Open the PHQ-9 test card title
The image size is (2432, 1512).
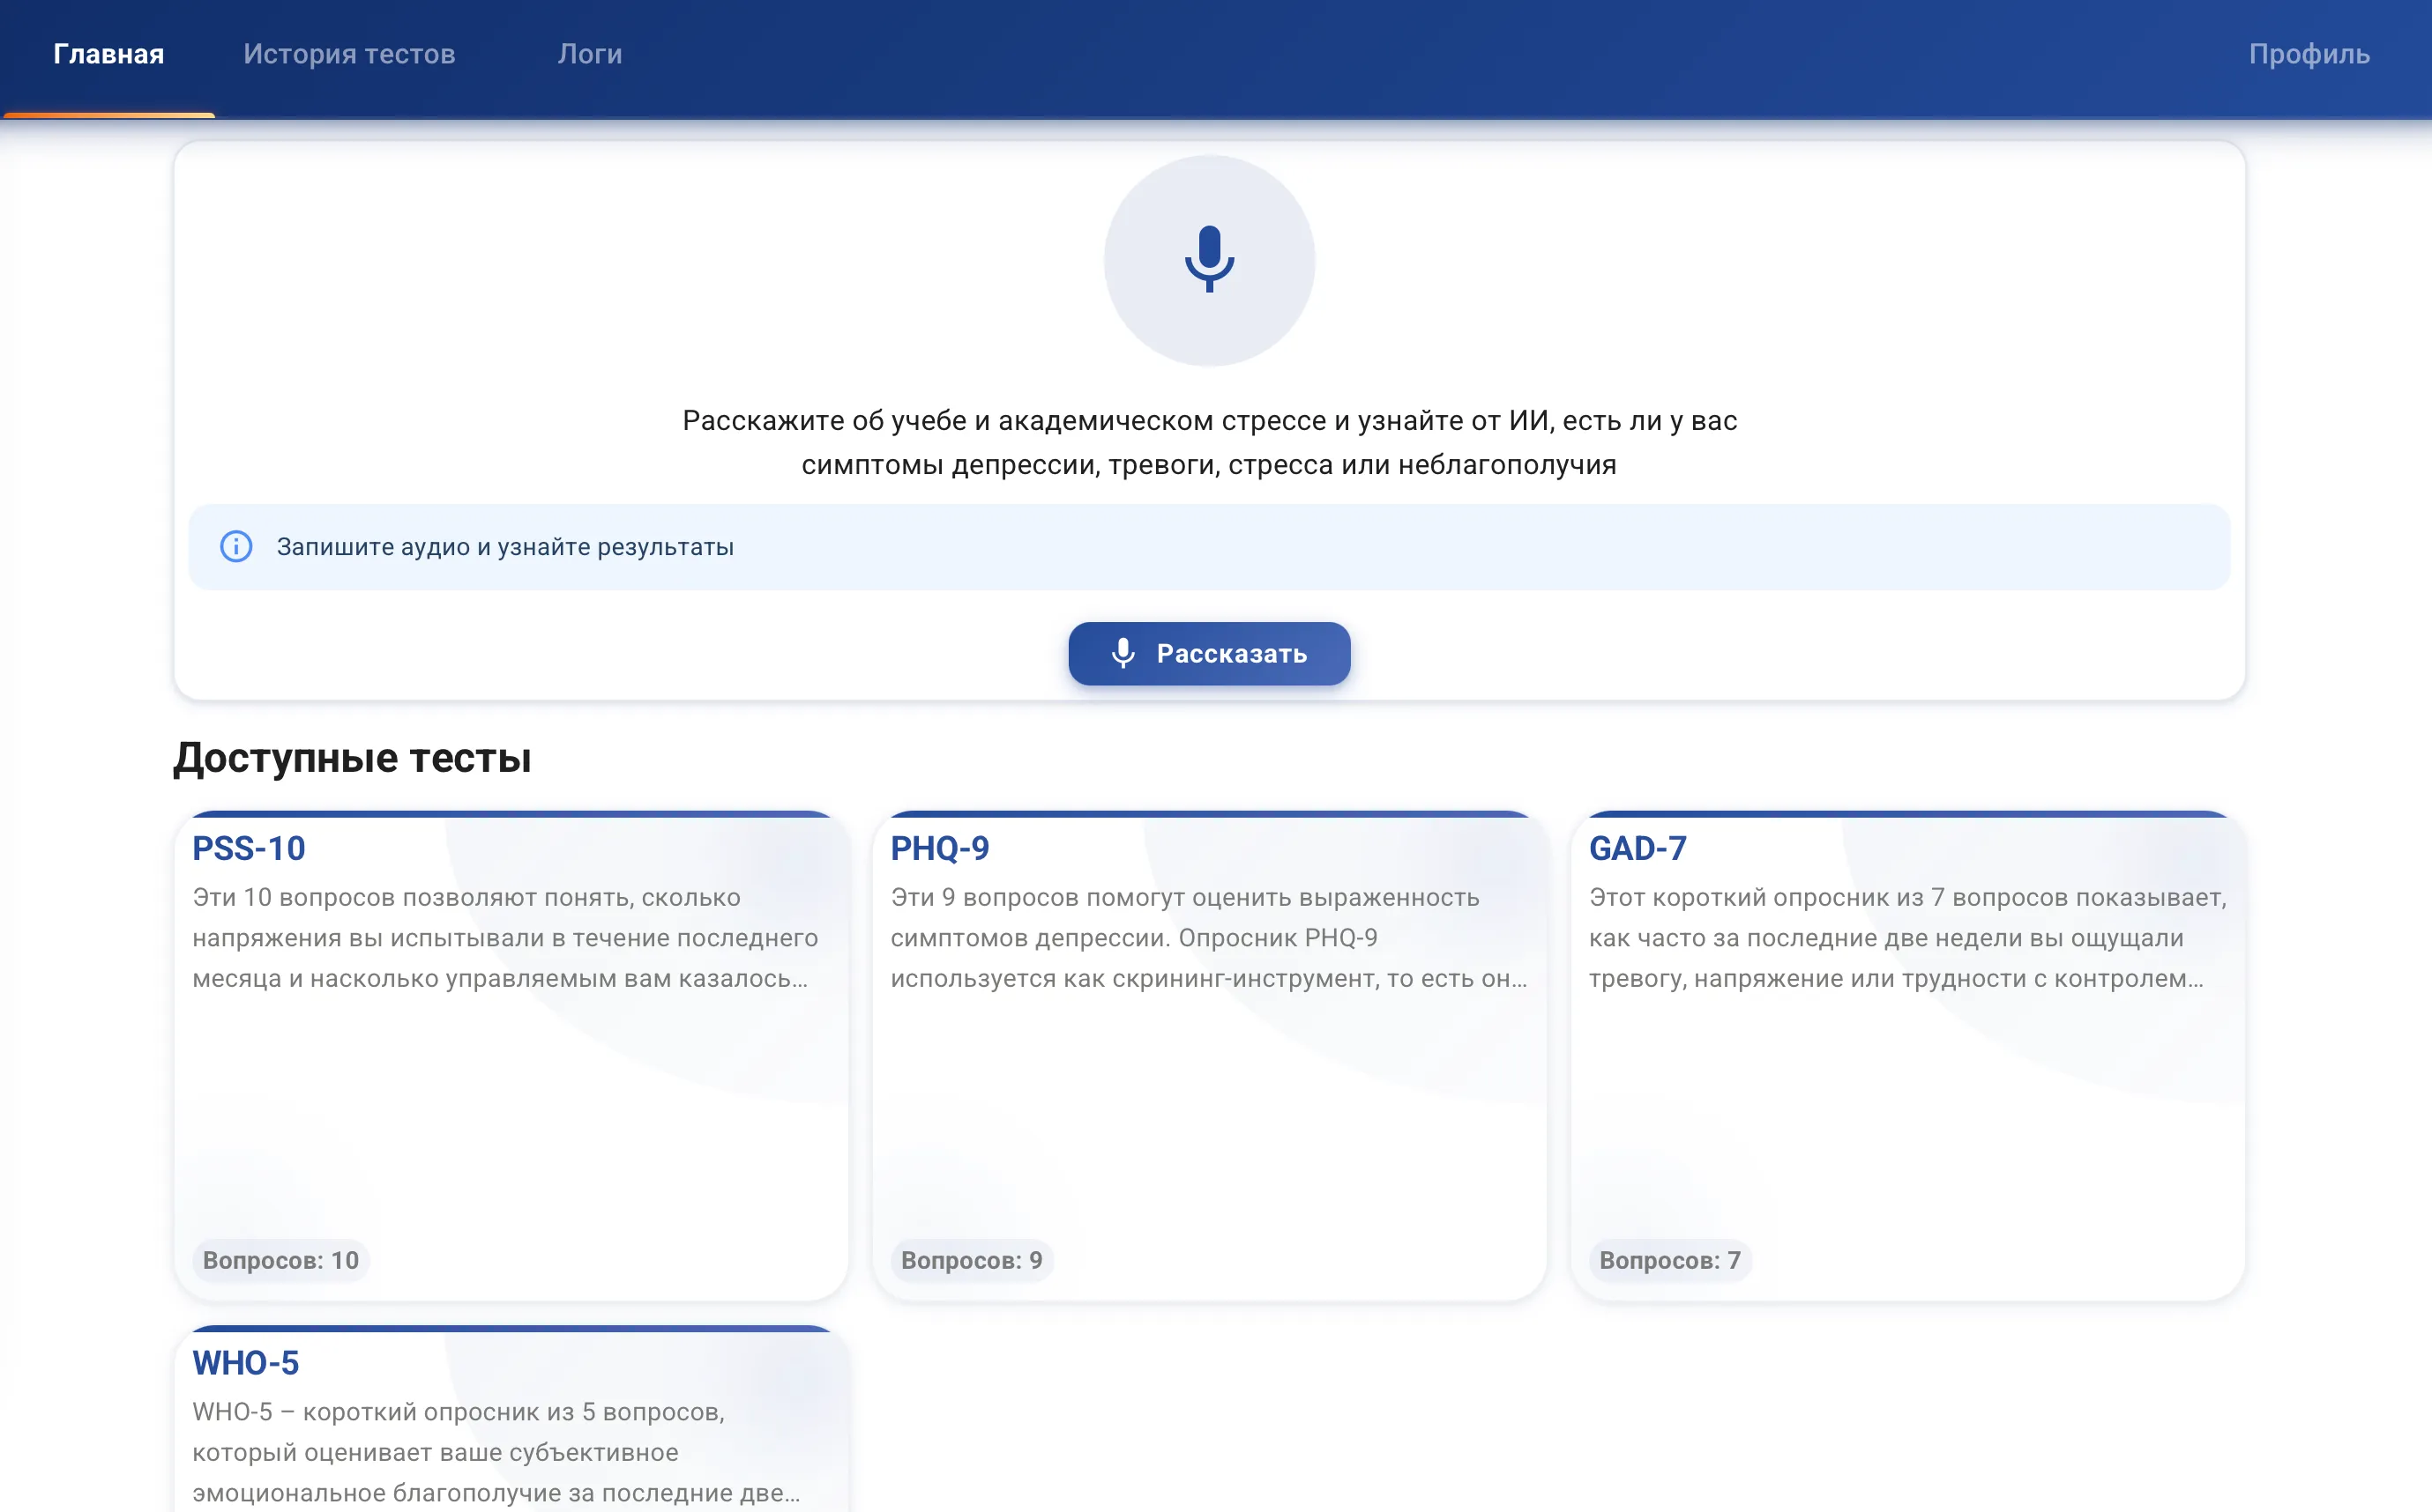(x=940, y=848)
